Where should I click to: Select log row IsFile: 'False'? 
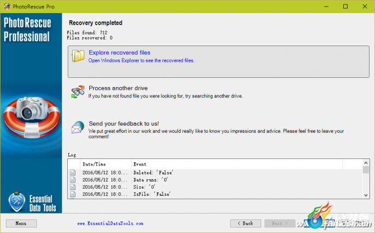pos(215,194)
